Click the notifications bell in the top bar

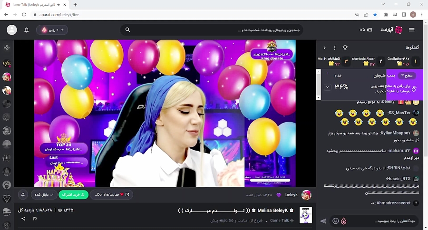pos(27,30)
